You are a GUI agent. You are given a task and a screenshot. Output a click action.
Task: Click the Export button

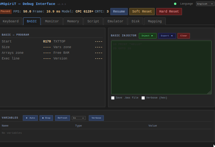(x=167, y=36)
